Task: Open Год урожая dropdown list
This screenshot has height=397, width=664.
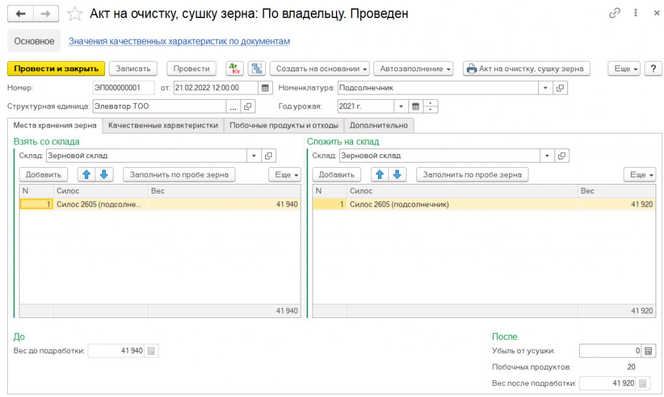Action: [401, 106]
